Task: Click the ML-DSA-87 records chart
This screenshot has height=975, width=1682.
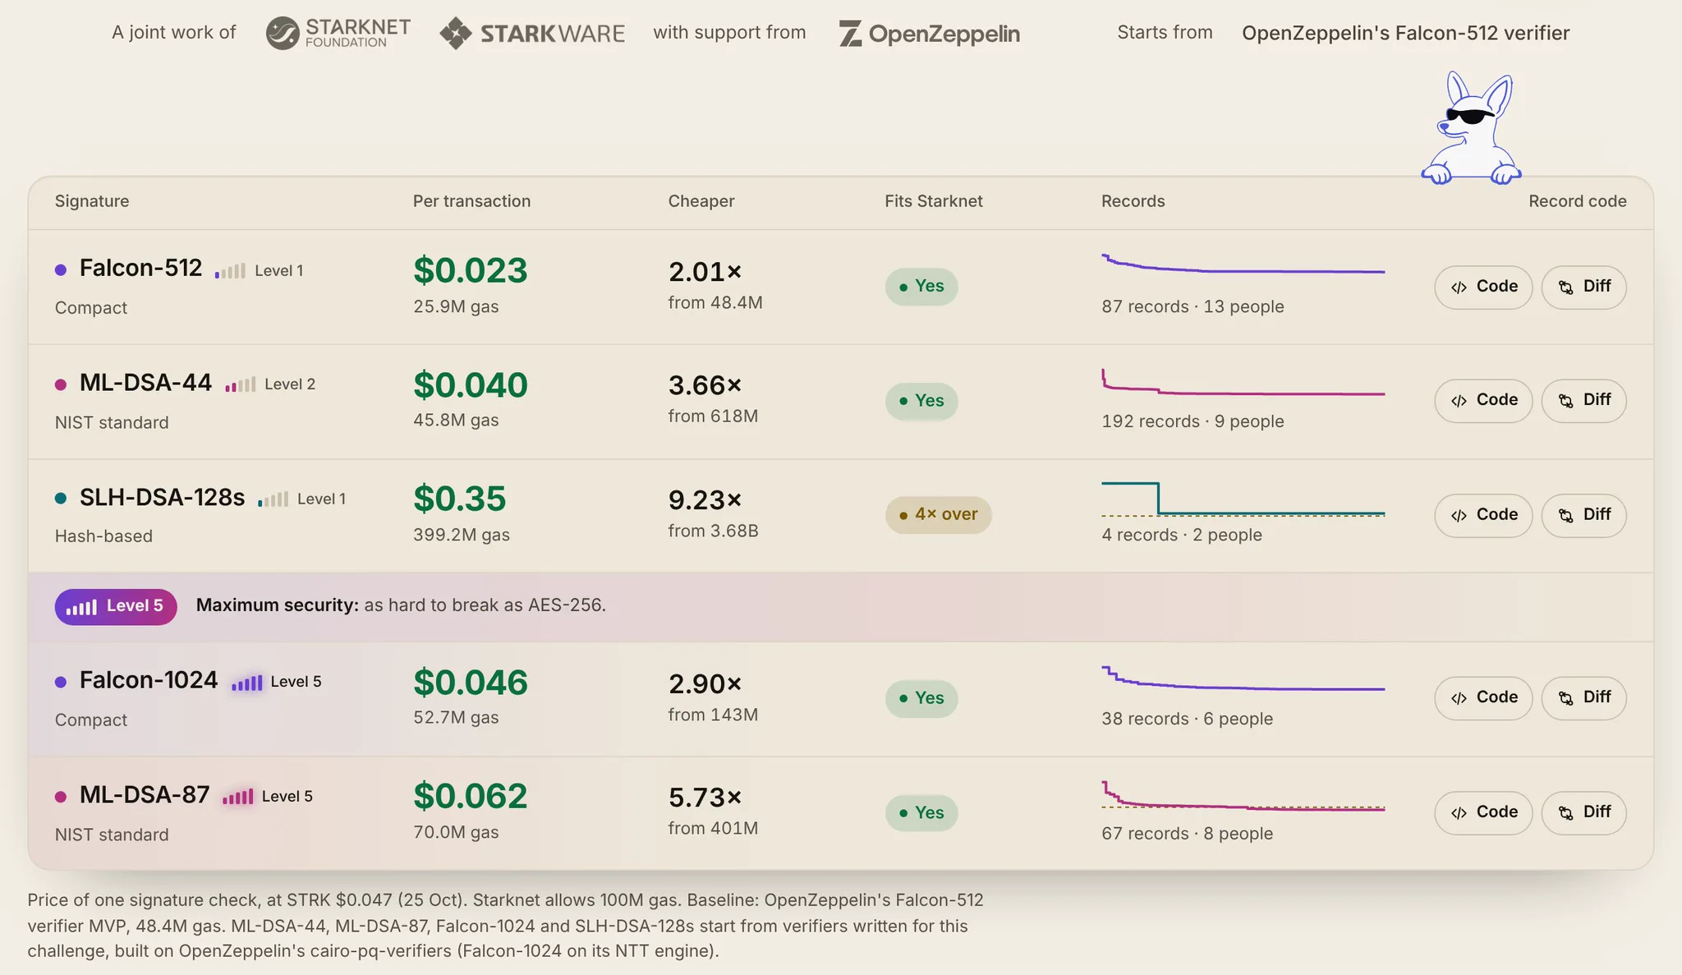Action: [1243, 796]
